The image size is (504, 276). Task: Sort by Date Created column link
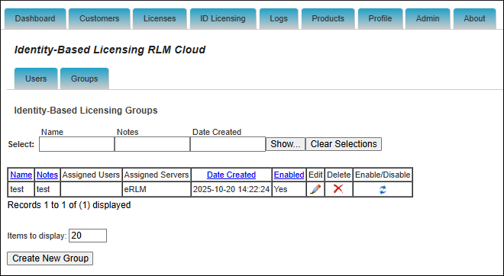click(231, 175)
